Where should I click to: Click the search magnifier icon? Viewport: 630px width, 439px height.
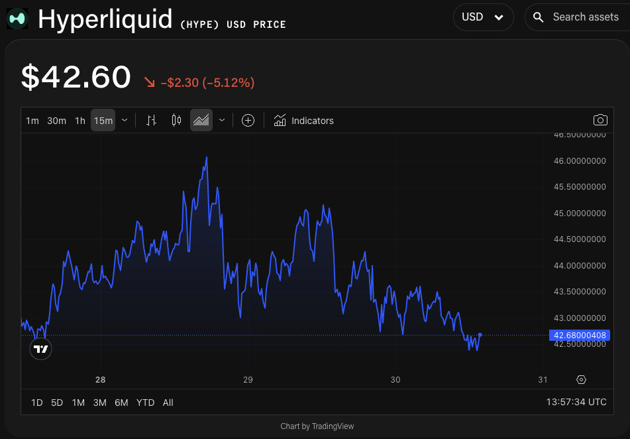click(x=537, y=17)
